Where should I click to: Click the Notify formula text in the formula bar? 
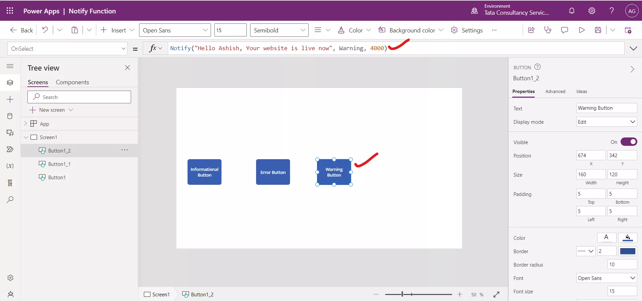point(279,48)
